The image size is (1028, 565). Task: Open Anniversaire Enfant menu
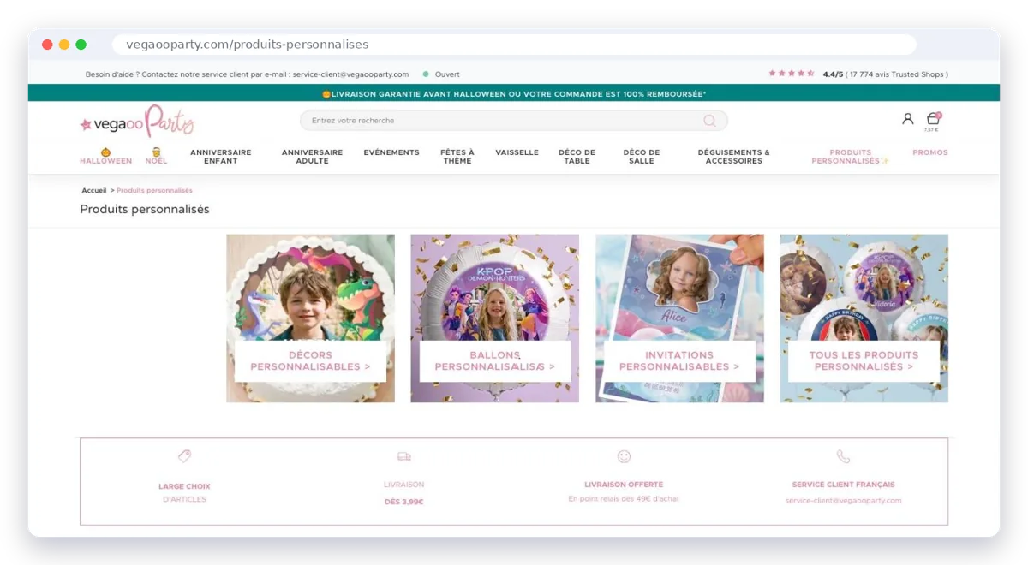pyautogui.click(x=221, y=157)
